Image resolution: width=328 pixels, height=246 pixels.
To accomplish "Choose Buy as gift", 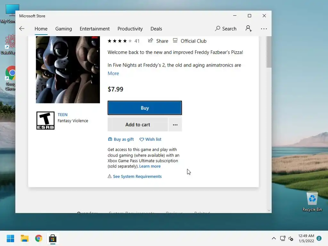I will [121, 139].
